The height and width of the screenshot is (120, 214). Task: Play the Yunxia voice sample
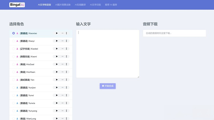coord(57,103)
